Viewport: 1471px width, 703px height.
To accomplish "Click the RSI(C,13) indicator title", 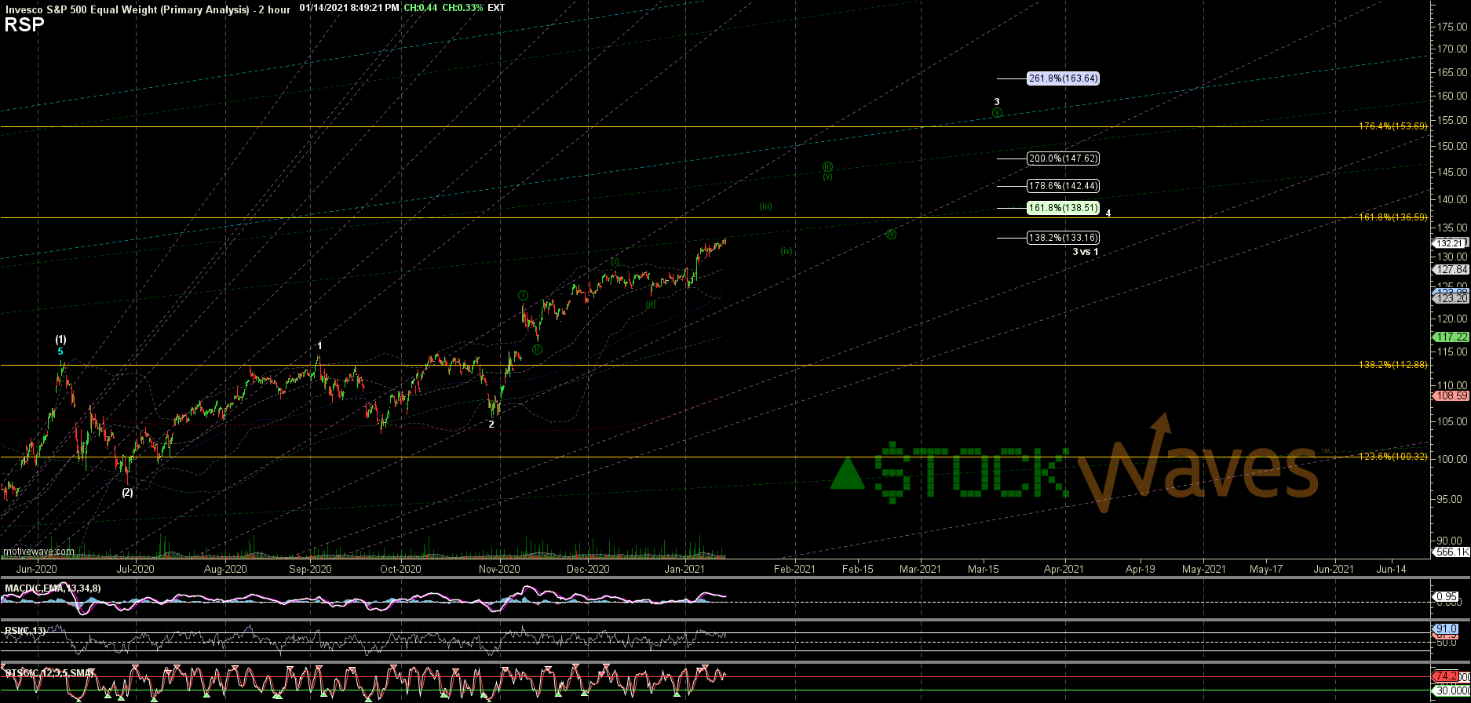I will 26,630.
